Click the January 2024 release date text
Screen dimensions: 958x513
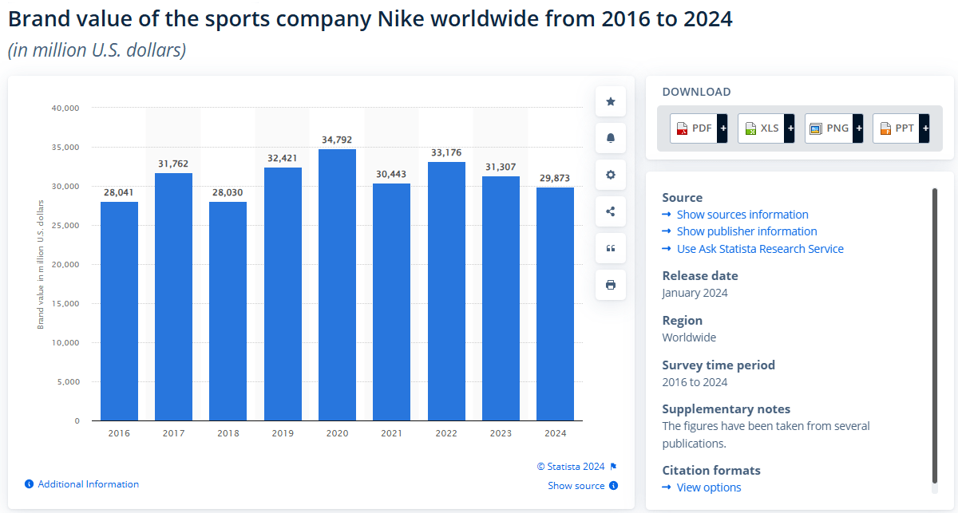pos(695,293)
